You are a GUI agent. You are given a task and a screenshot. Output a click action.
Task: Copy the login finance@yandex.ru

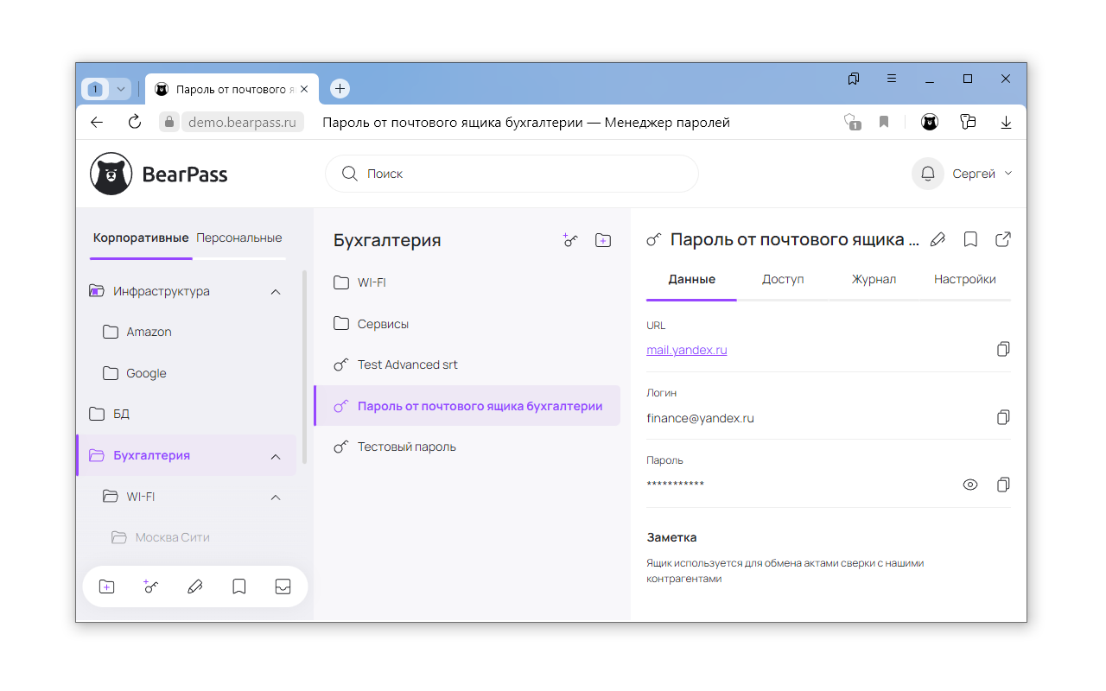[1003, 418]
